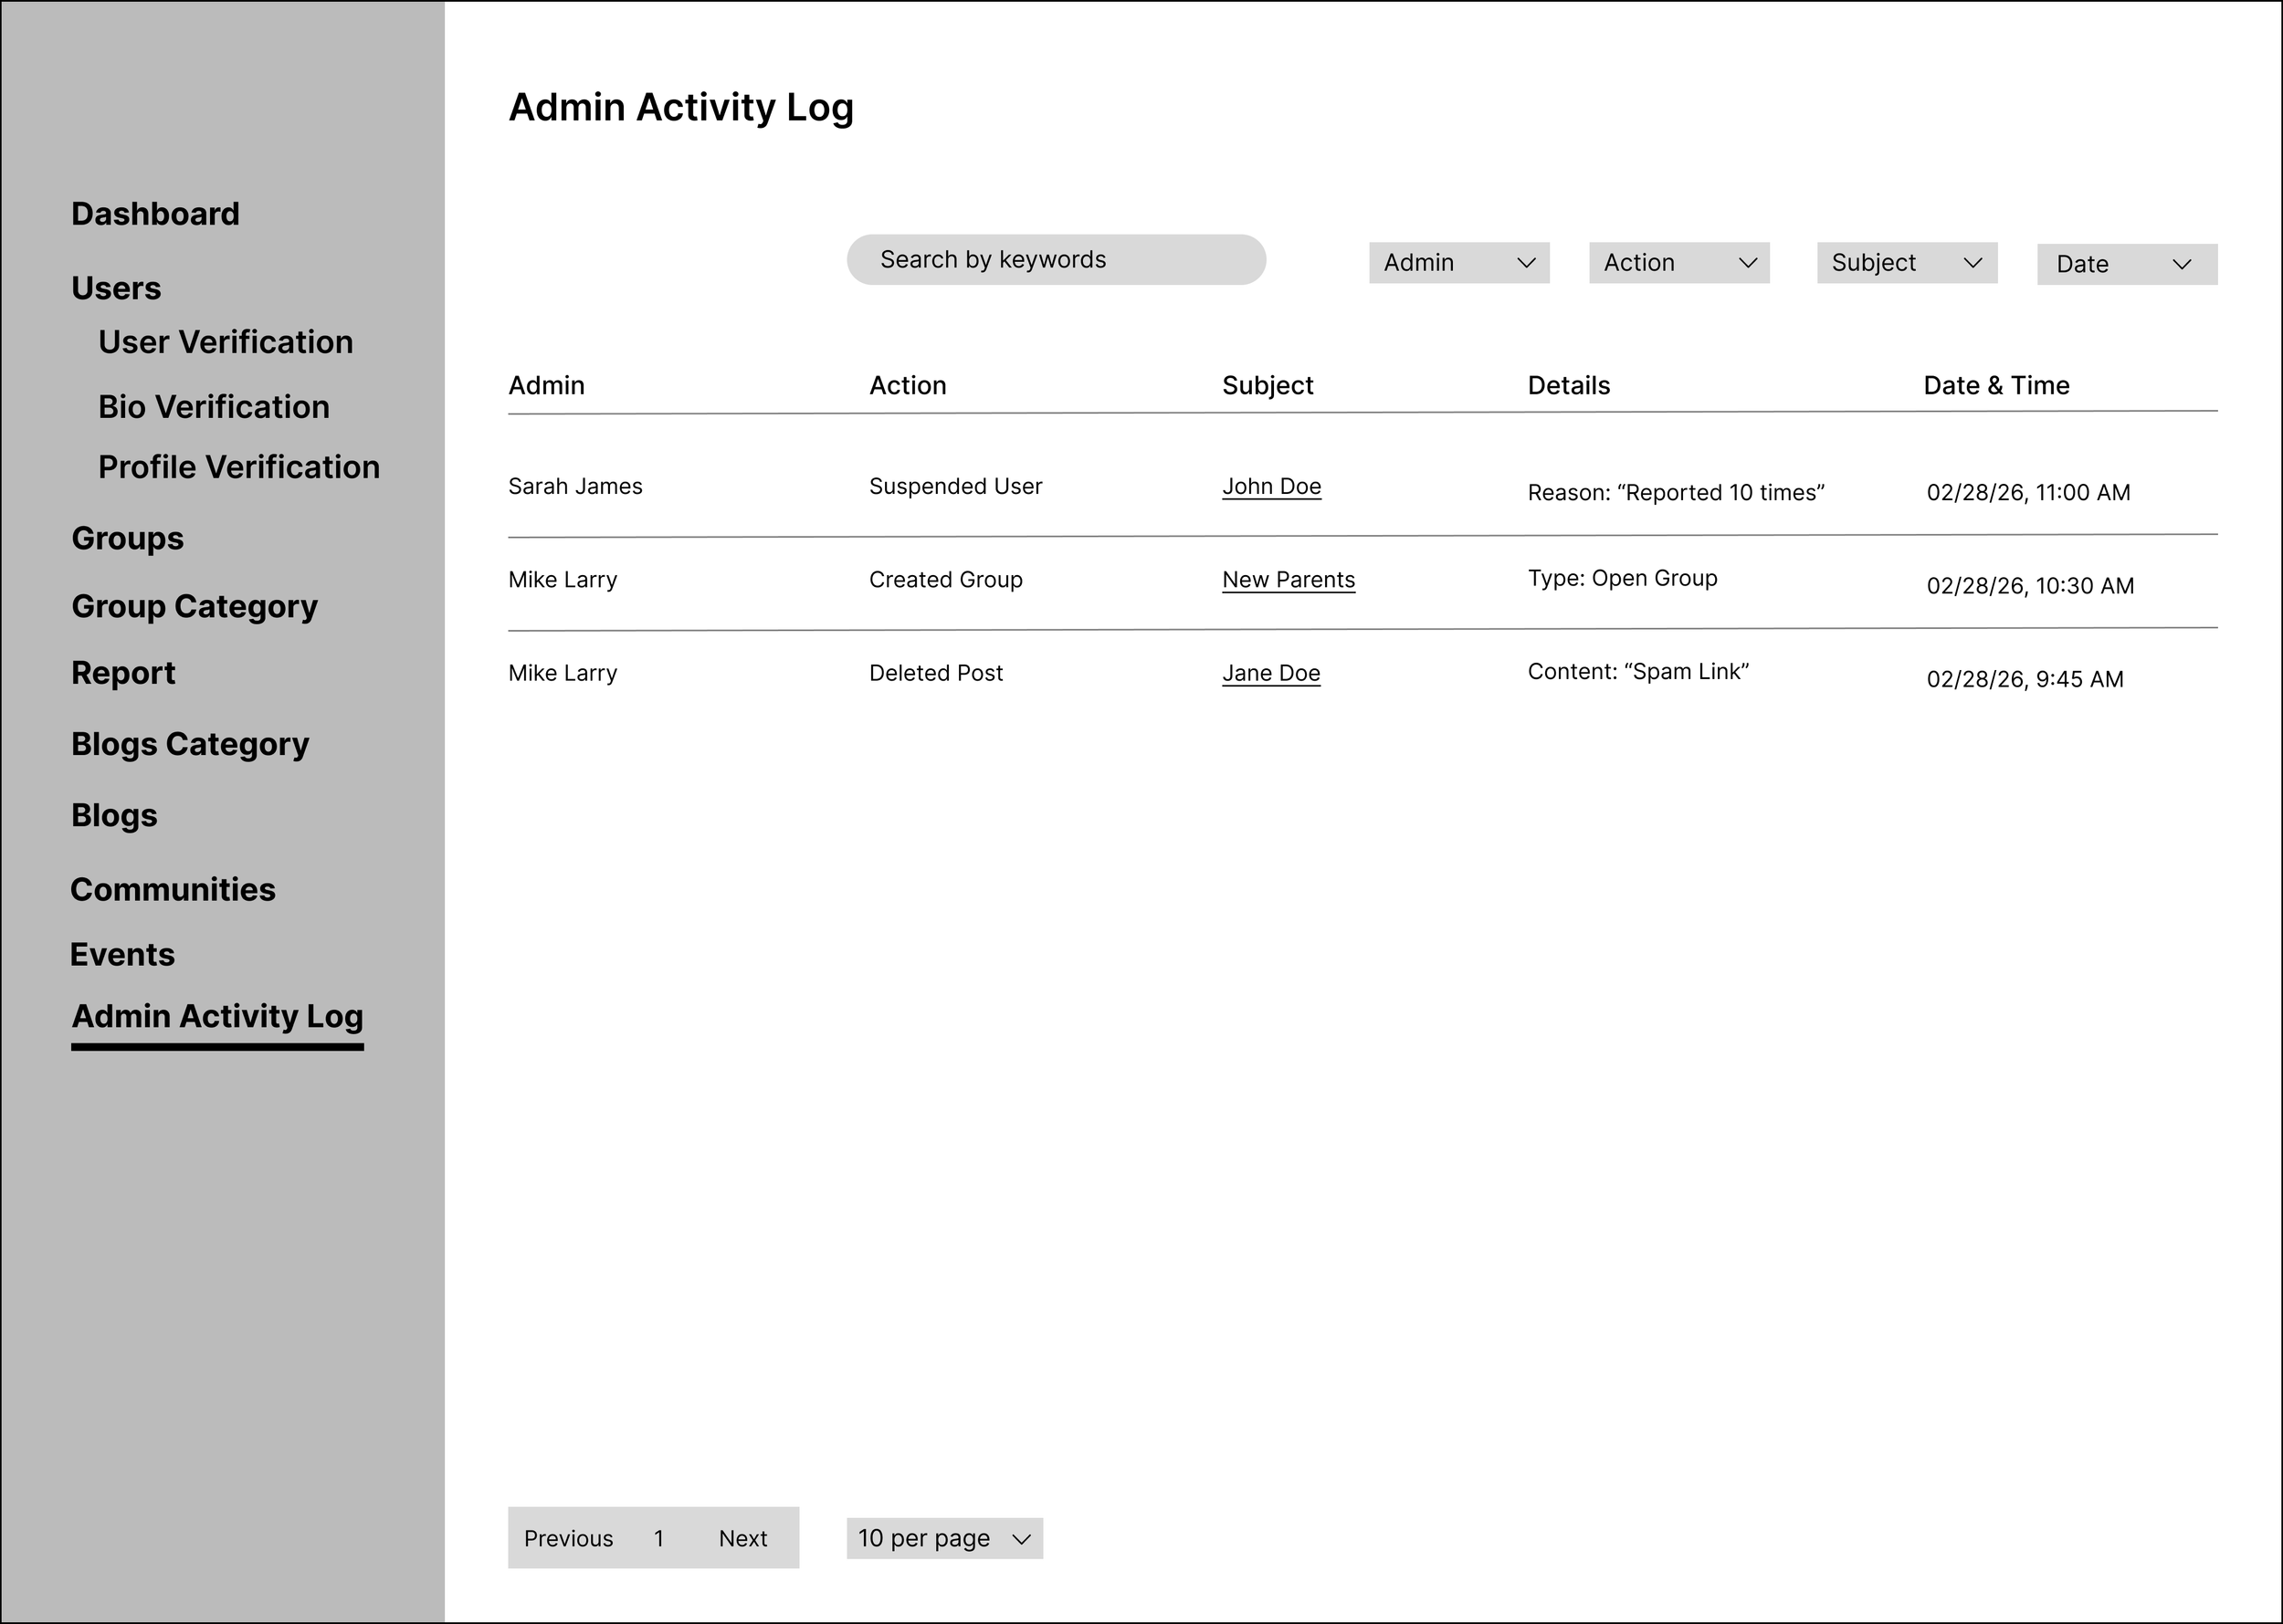
Task: Go to Profile Verification section
Action: (238, 467)
